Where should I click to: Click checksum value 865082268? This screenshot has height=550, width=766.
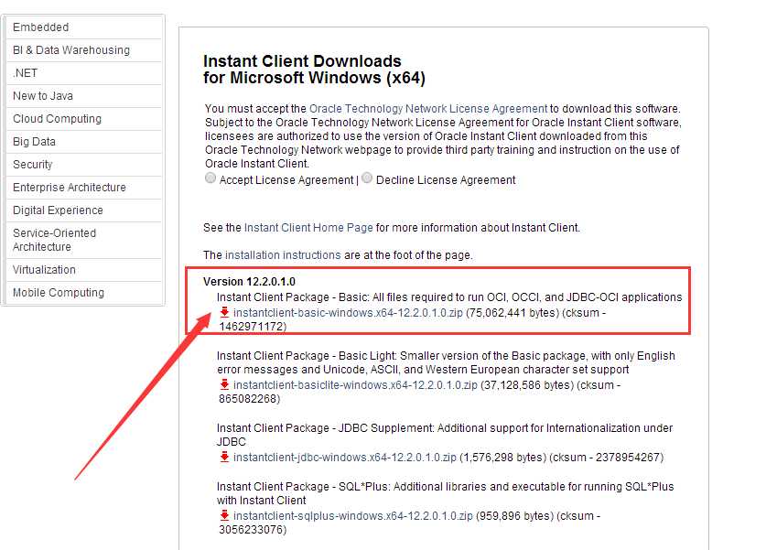point(247,399)
